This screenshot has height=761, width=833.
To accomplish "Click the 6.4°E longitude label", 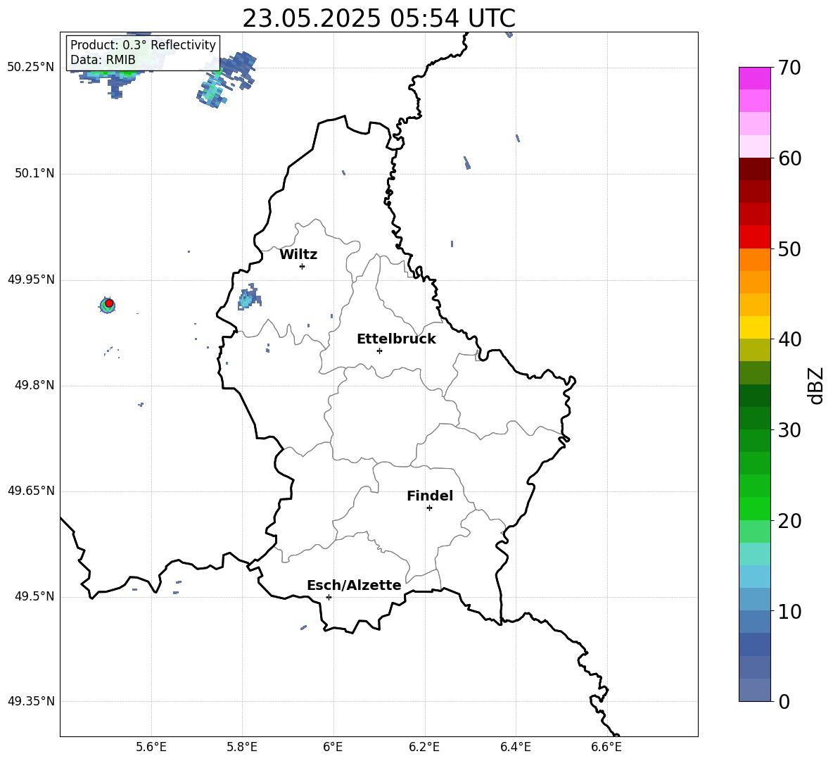I will (515, 747).
